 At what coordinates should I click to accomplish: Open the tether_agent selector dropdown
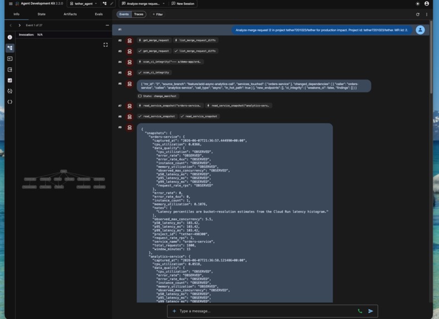pos(83,4)
